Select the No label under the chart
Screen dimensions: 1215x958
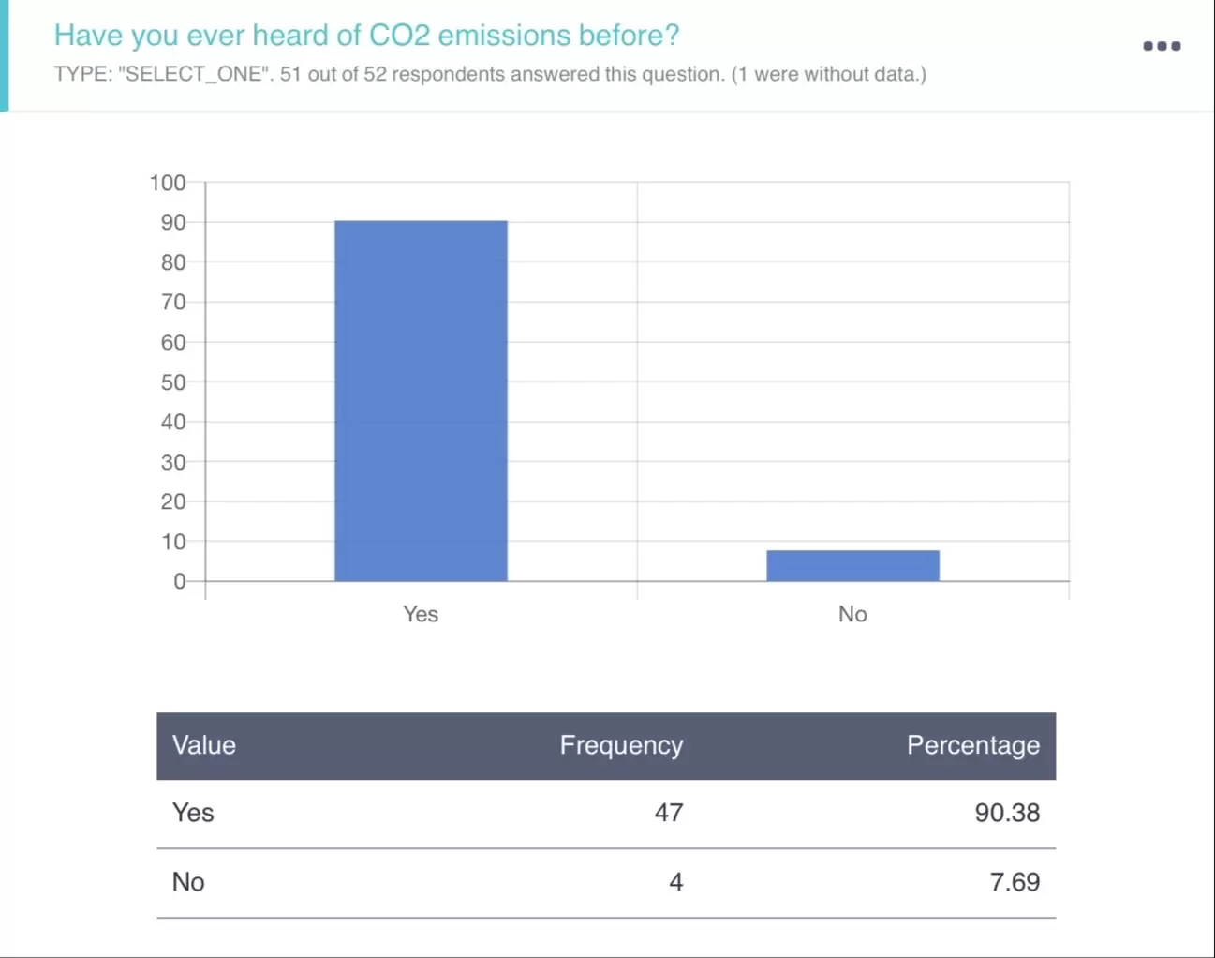852,614
